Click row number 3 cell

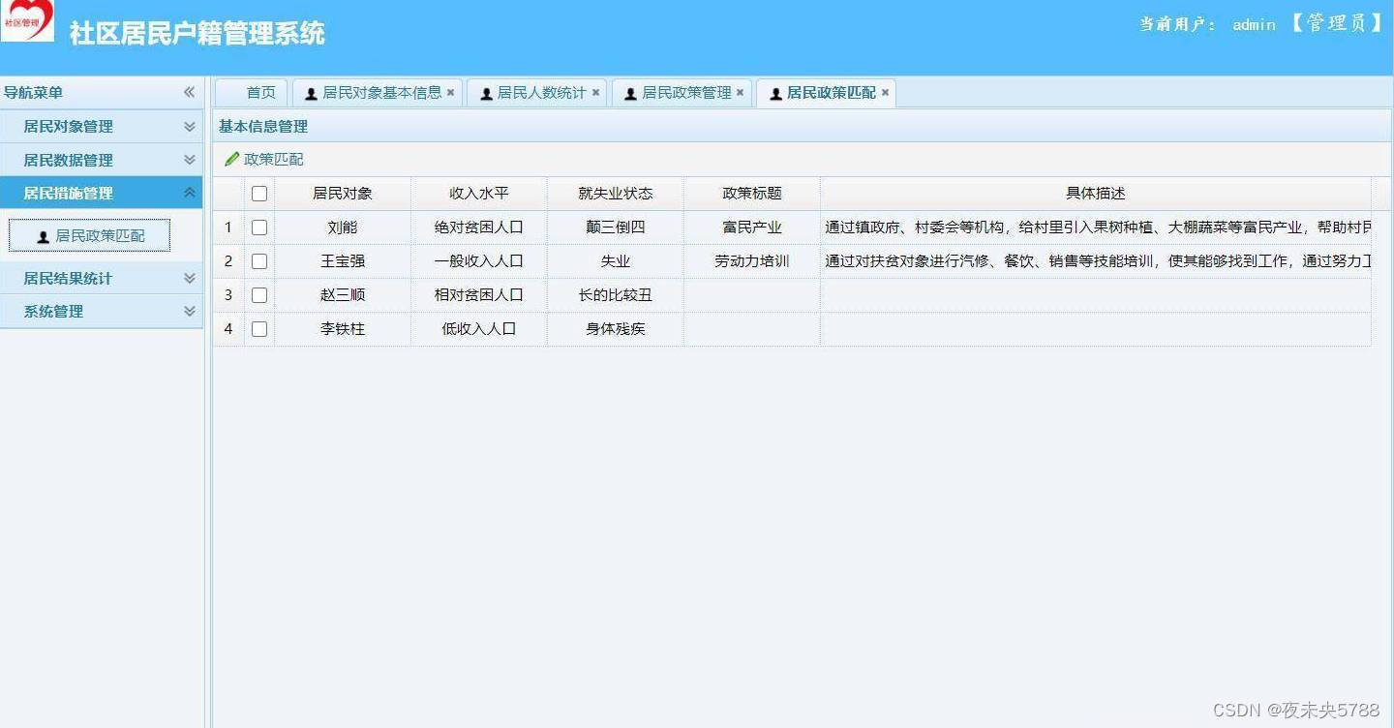(228, 295)
